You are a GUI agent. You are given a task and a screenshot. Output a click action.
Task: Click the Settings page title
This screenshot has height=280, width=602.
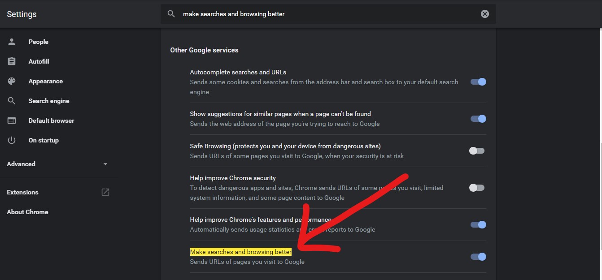(x=22, y=14)
